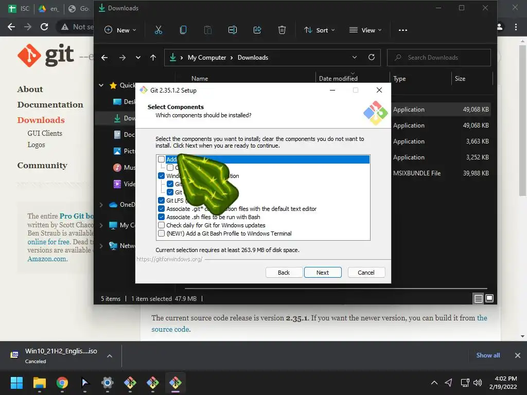The width and height of the screenshot is (527, 395).
Task: Collapse the Quick access tree node
Action: tap(101, 85)
